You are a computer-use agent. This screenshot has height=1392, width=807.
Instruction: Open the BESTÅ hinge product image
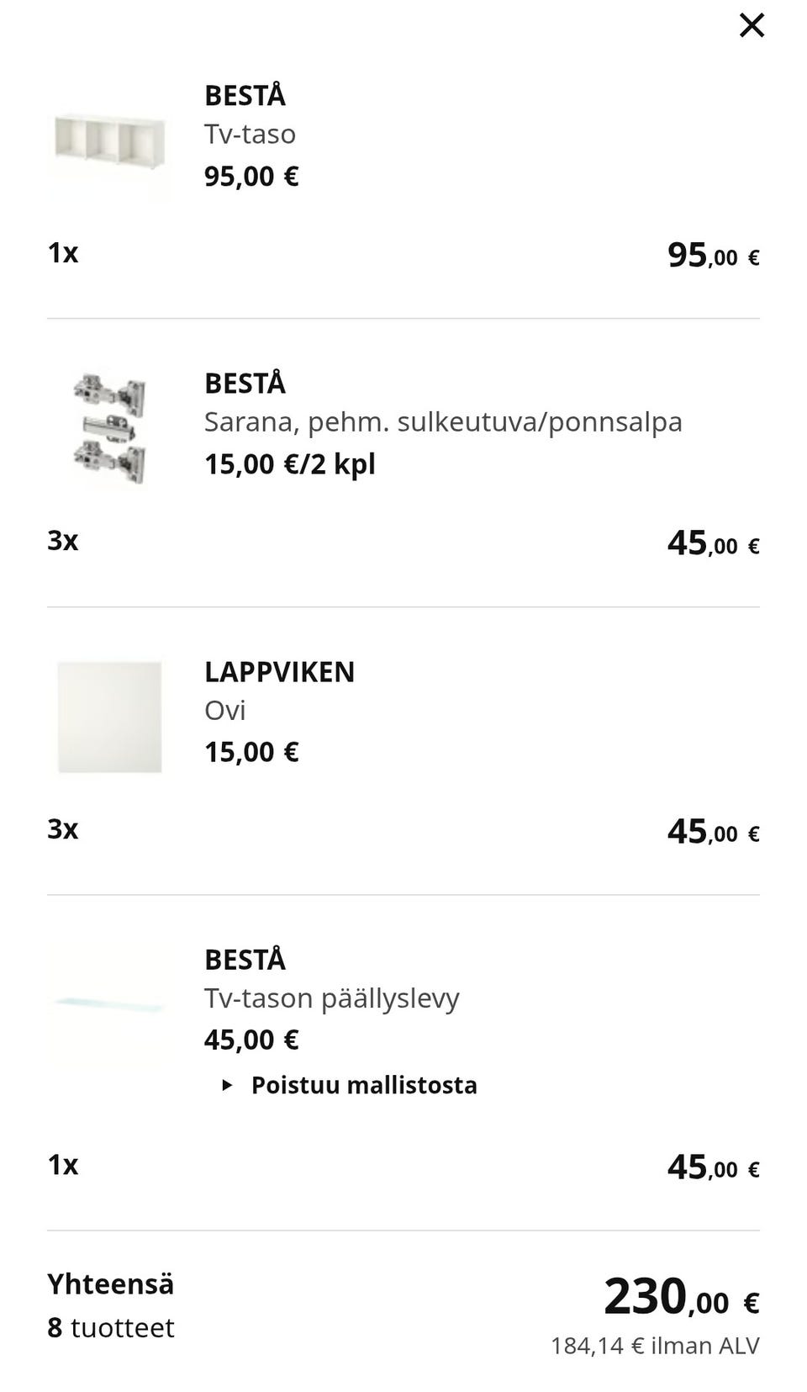pyautogui.click(x=109, y=429)
